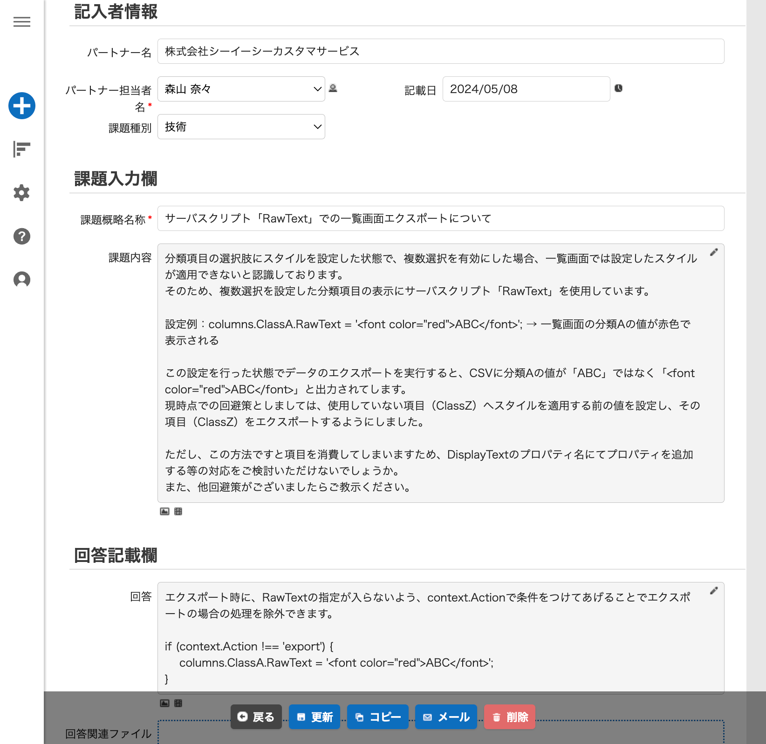The height and width of the screenshot is (744, 766).
Task: Open the help question mark icon
Action: pos(22,236)
